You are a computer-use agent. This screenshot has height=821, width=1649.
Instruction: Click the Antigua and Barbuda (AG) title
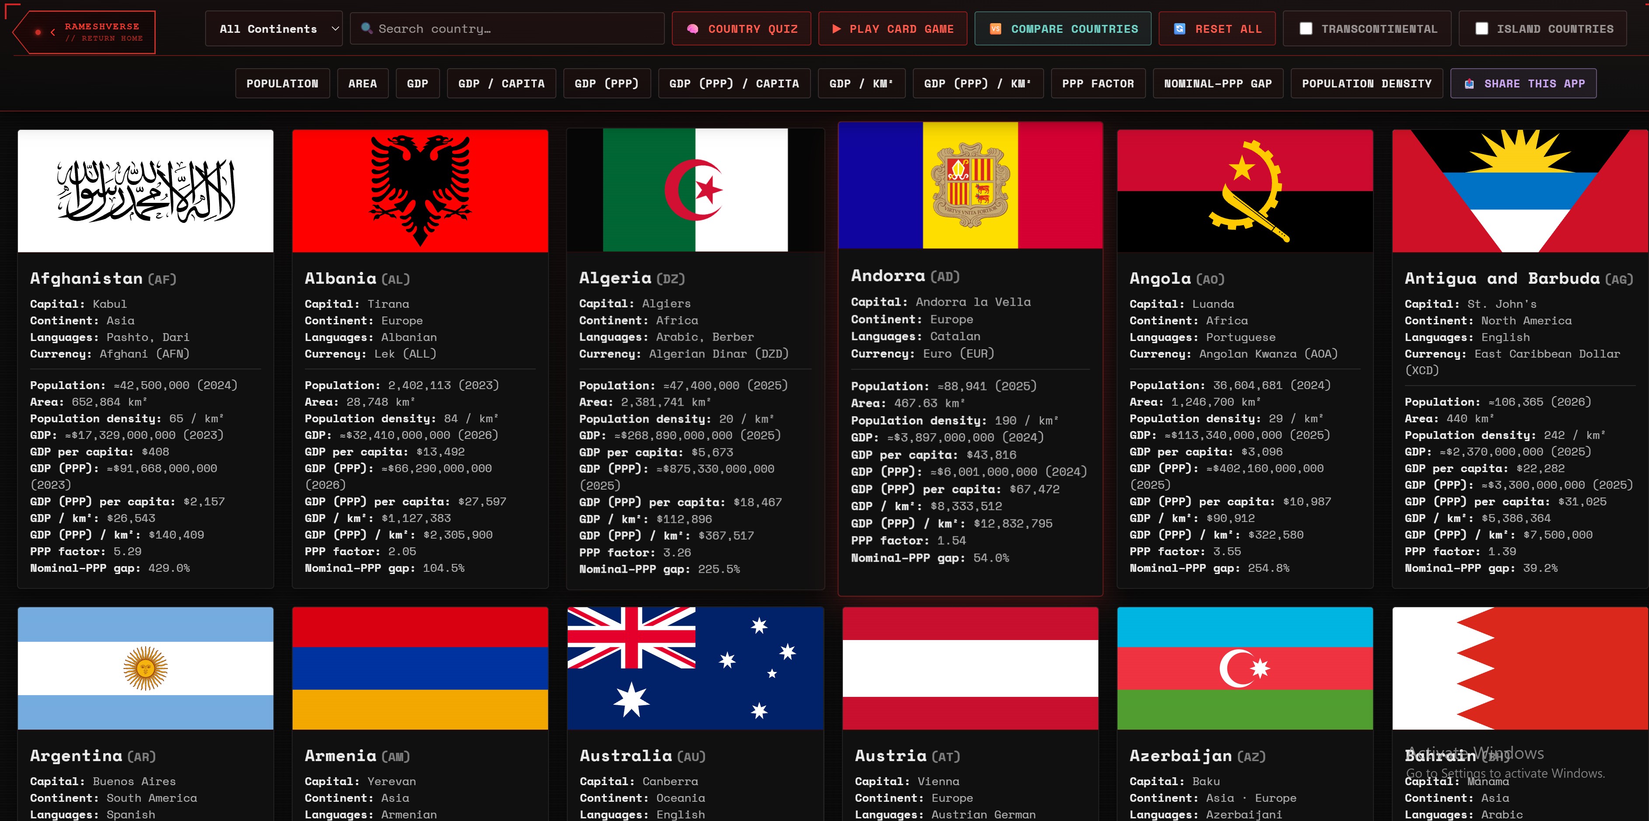pyautogui.click(x=1519, y=278)
